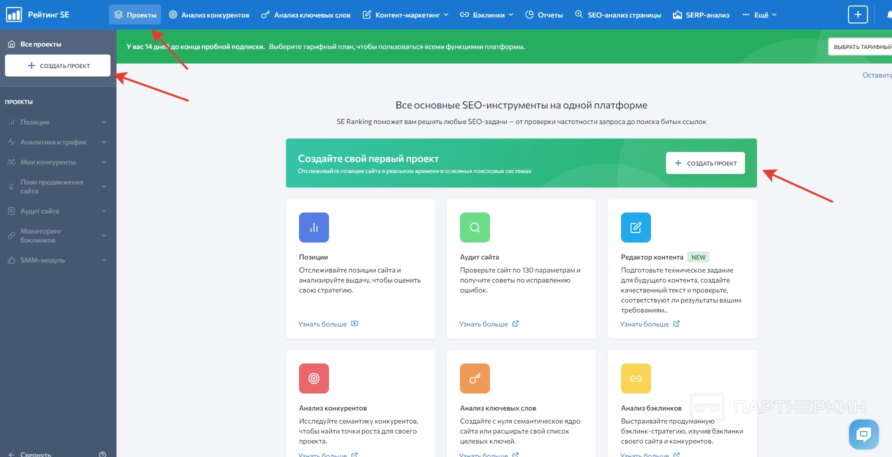Expand the Контент-маркетинг menu

tap(405, 15)
